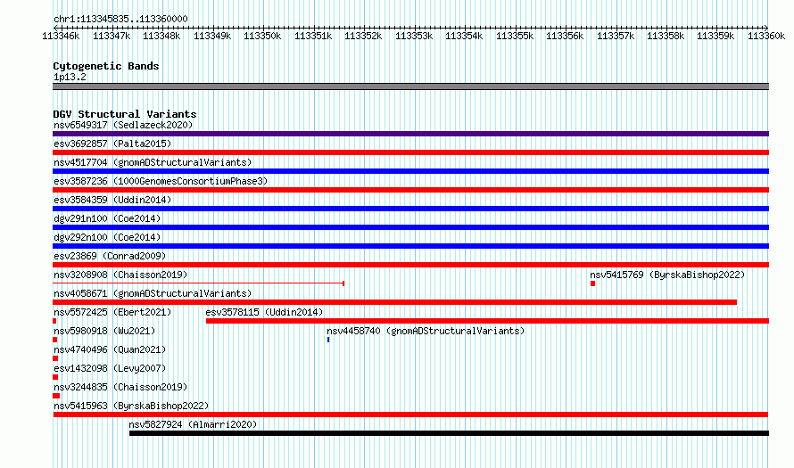Click the 113353k ruler tick label

point(414,36)
